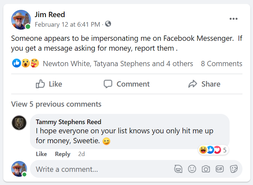253x185 pixels.
Task: Open the avatar sticker picker in comment box
Action: tap(178, 169)
